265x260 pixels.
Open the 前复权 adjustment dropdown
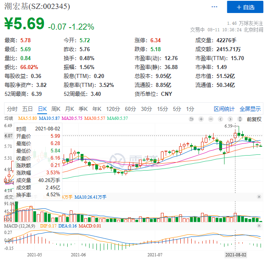coord(254,119)
